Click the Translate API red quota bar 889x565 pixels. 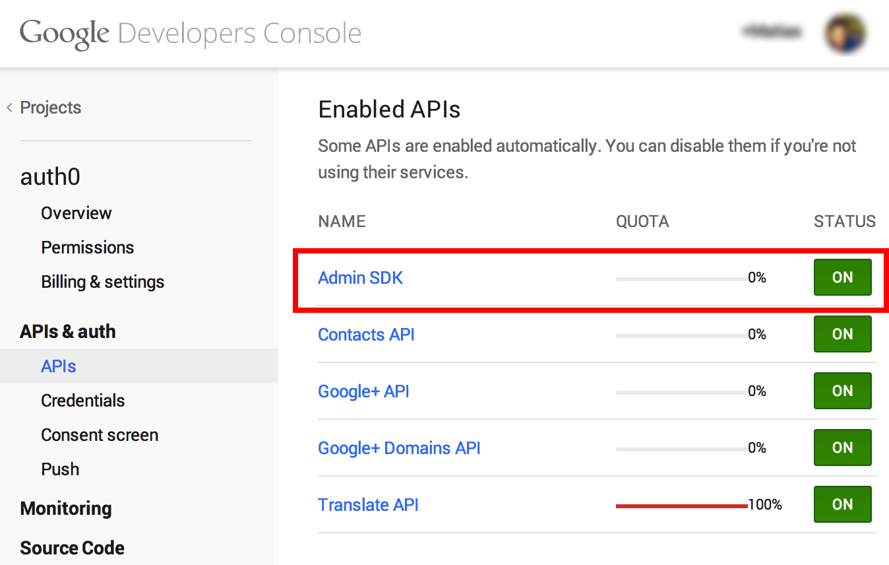[681, 506]
